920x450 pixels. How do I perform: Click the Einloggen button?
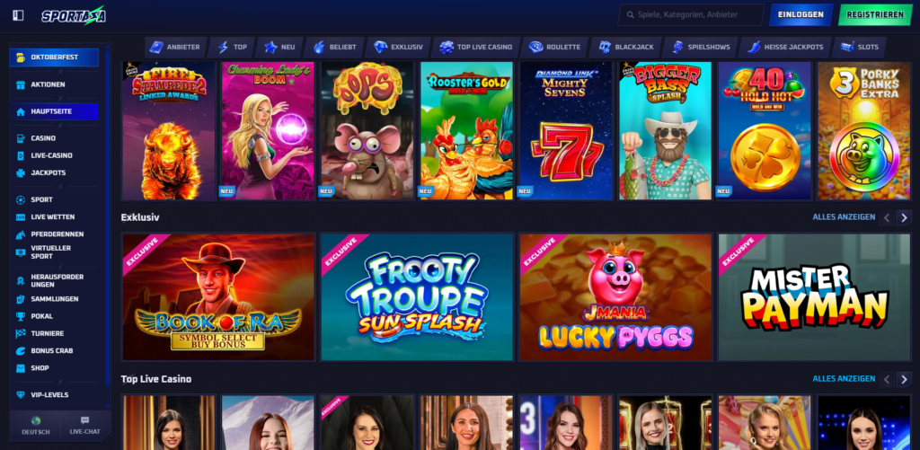(x=801, y=14)
